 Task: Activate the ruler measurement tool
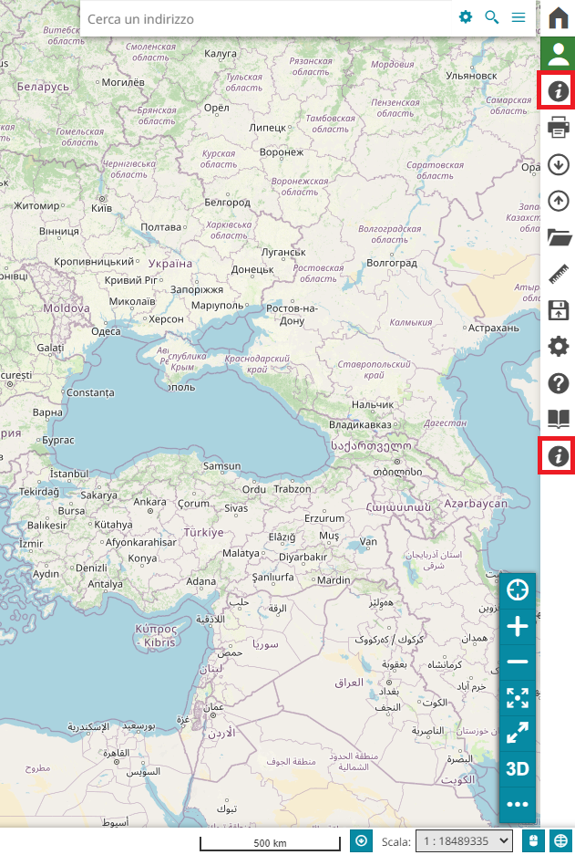[x=558, y=274]
